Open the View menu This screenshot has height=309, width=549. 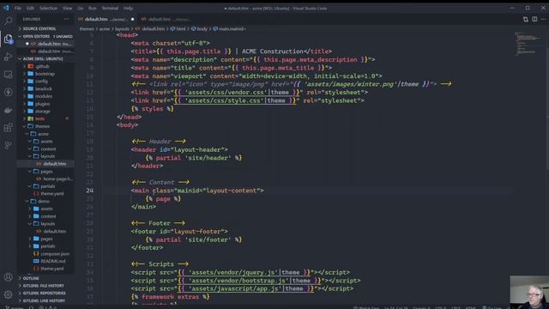coord(67,8)
